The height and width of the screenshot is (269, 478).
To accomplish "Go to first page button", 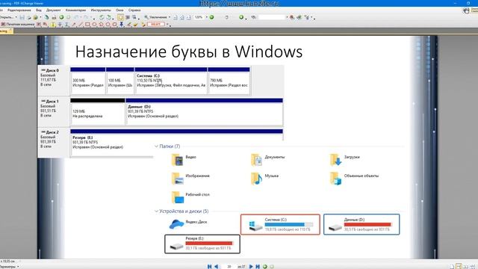I will click(x=209, y=267).
